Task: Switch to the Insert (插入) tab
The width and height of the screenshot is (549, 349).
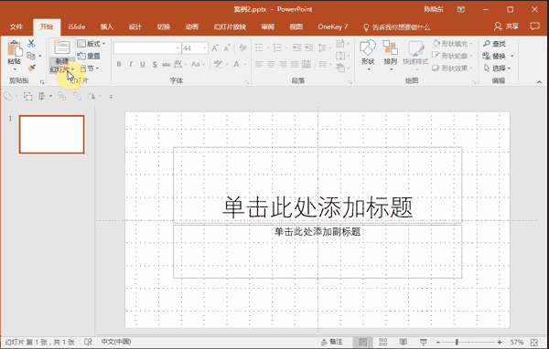Action: point(106,26)
